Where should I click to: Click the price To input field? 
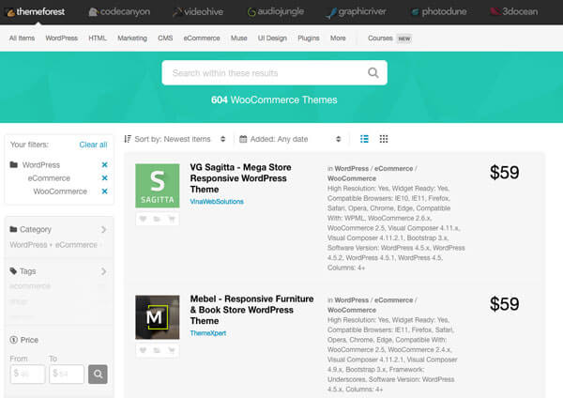pos(67,374)
